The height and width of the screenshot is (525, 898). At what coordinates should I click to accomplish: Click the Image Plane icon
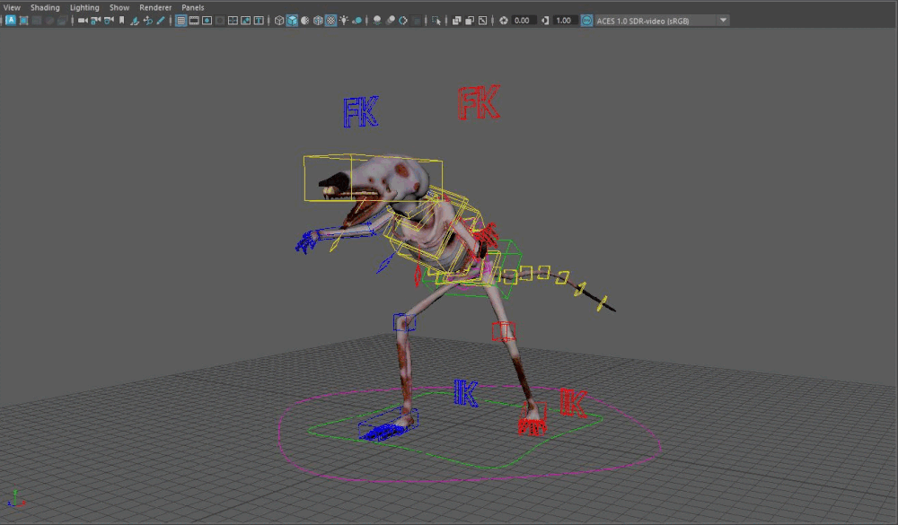(x=135, y=21)
